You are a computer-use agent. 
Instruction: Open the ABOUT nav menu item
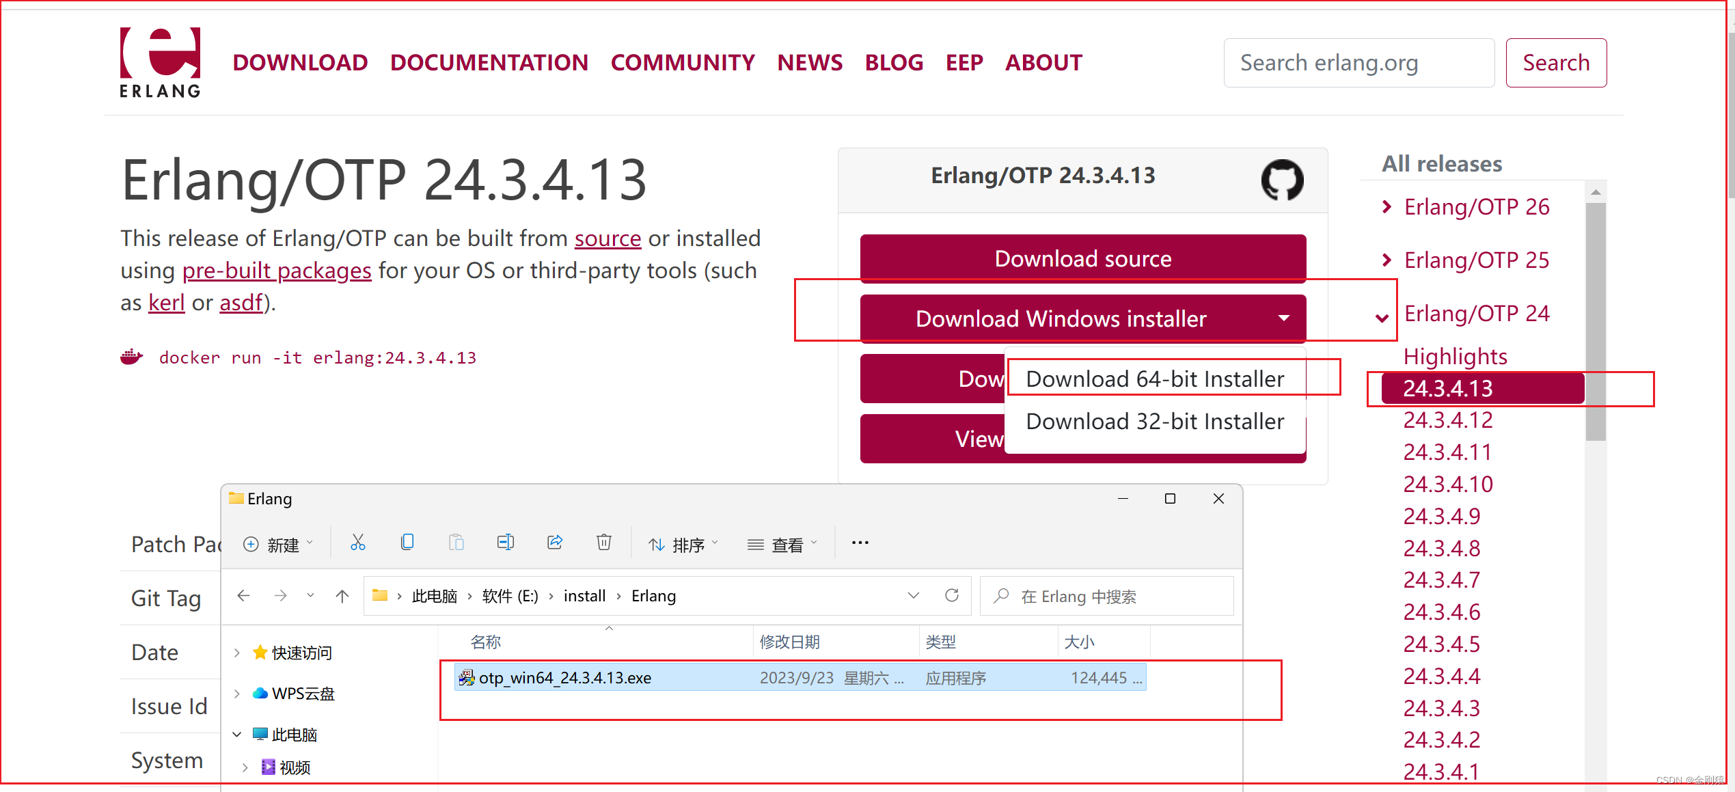(1043, 63)
